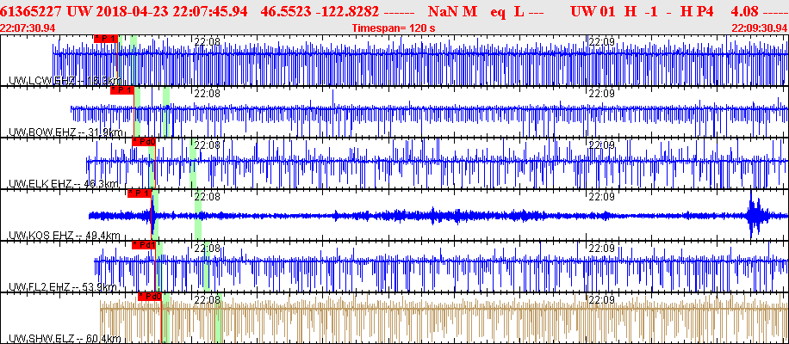Click the start time 22:07:30.94

(28, 28)
